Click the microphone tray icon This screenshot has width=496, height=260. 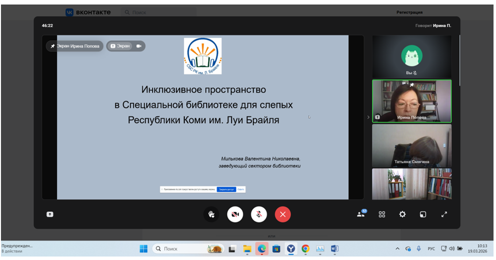(419, 249)
